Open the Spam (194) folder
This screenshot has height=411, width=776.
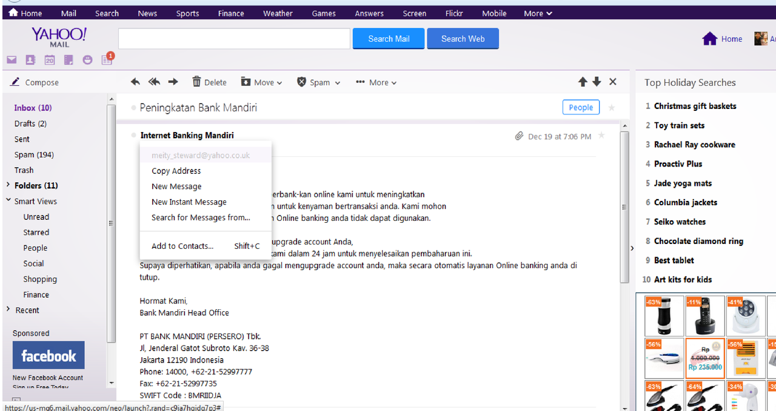click(34, 154)
